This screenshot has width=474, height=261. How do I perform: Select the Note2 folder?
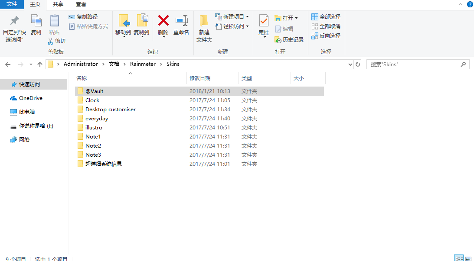pyautogui.click(x=199, y=145)
